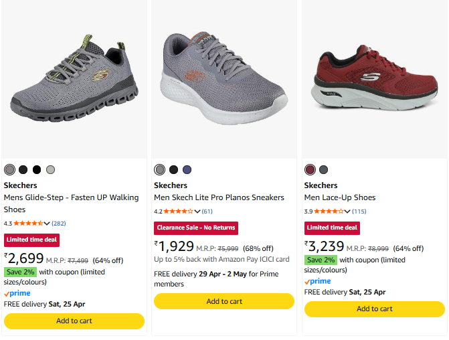Click Prime logo under the ₹2,699 shoe
The height and width of the screenshot is (340, 449).
17,293
